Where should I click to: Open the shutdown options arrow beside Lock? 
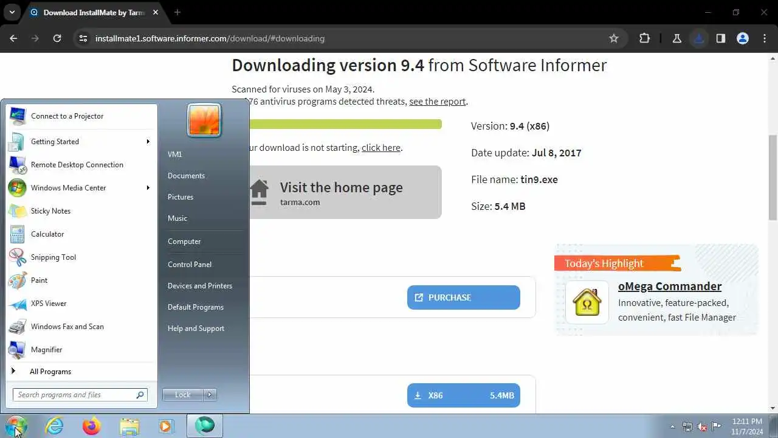(210, 395)
